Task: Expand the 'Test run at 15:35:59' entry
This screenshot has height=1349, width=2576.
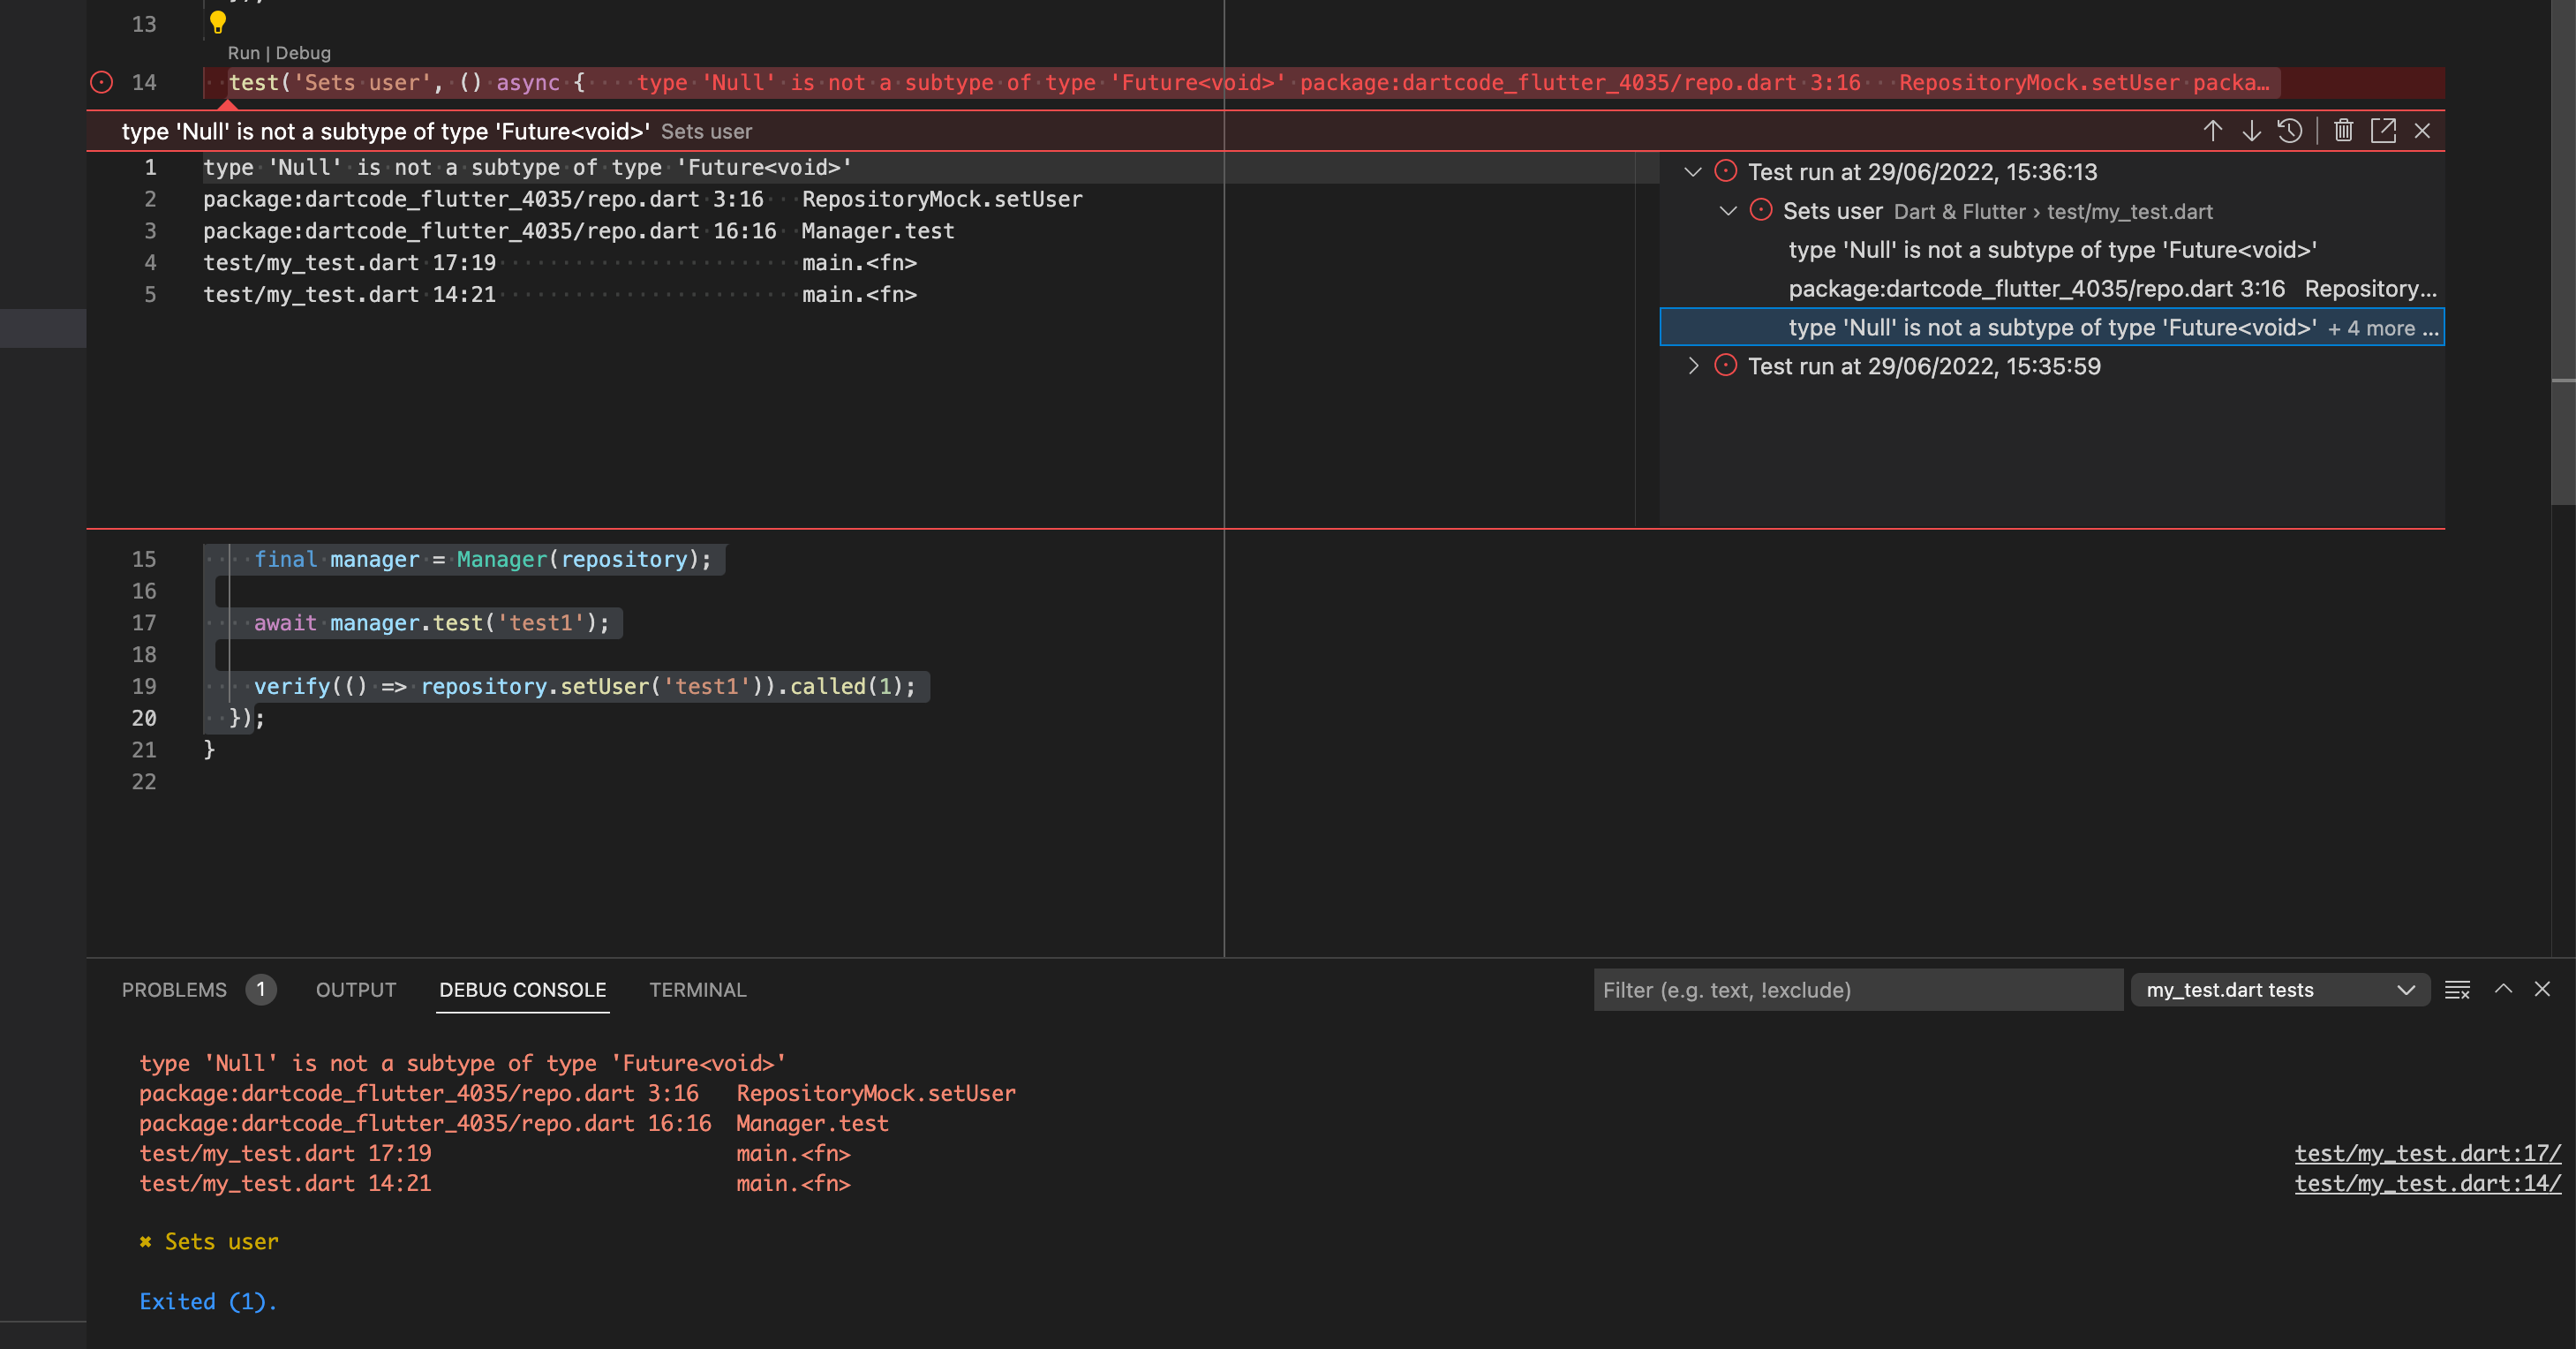Action: [1693, 366]
